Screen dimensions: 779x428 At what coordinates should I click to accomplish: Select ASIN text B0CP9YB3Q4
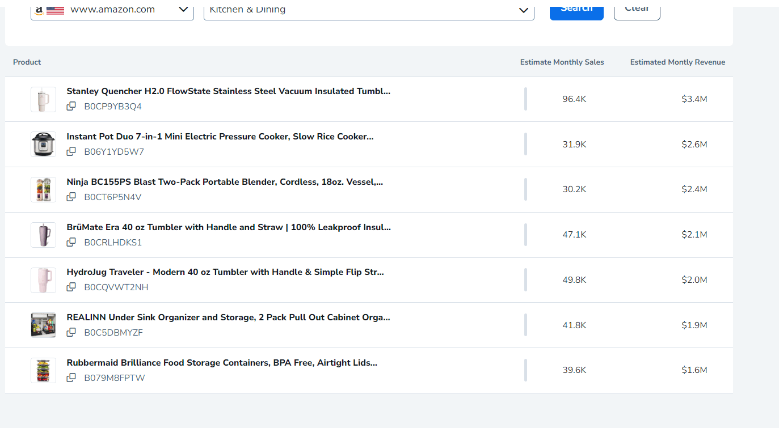click(113, 107)
